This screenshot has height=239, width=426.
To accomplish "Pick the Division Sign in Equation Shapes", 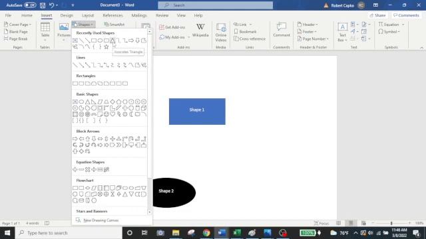I will click(x=94, y=170).
